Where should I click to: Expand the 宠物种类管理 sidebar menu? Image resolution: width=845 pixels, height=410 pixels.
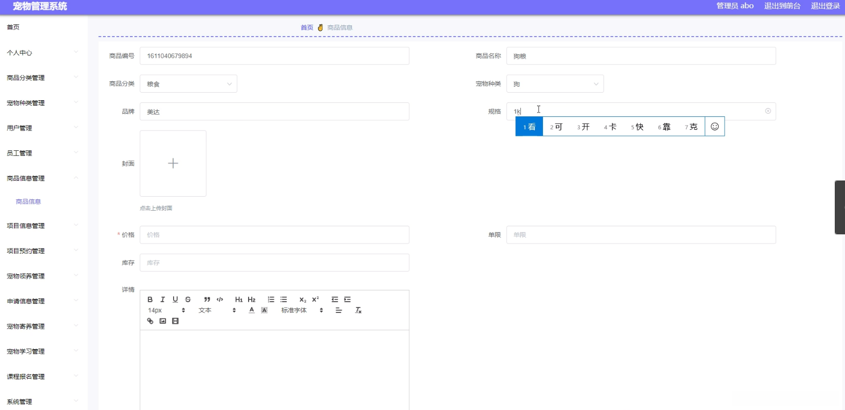[44, 103]
